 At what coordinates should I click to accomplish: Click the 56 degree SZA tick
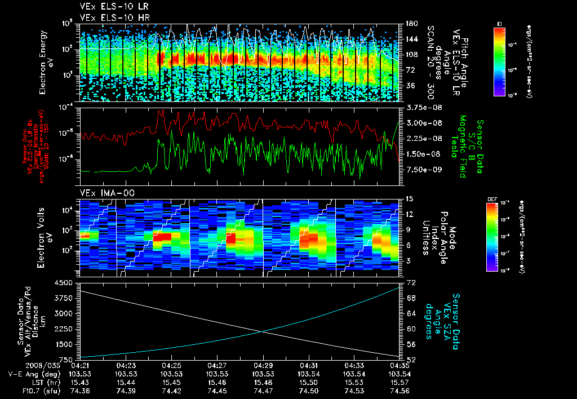411,344
